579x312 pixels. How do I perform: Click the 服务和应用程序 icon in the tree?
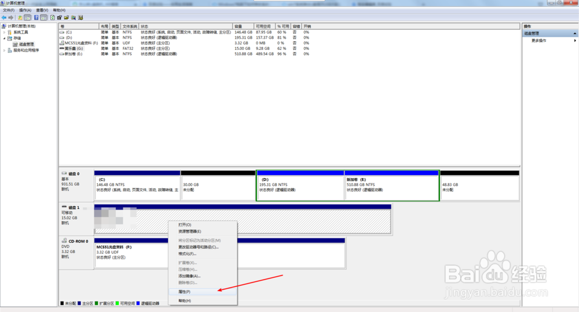coord(10,50)
